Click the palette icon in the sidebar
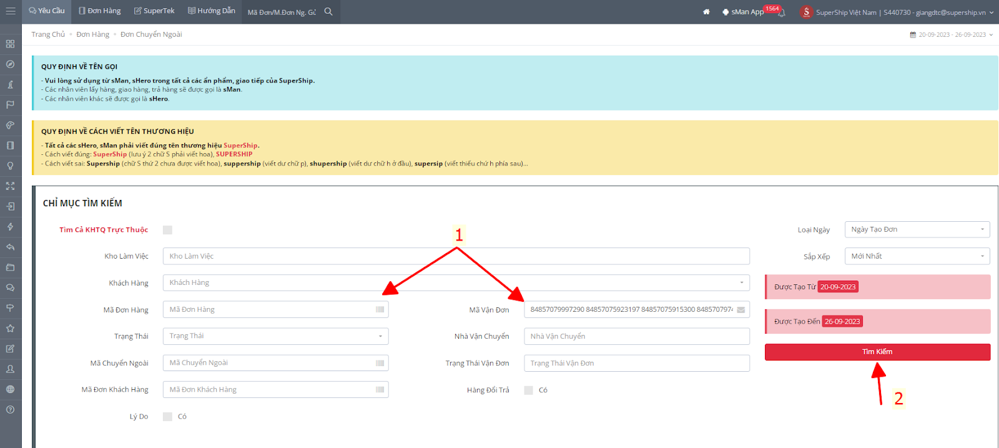The width and height of the screenshot is (999, 448). [10, 125]
